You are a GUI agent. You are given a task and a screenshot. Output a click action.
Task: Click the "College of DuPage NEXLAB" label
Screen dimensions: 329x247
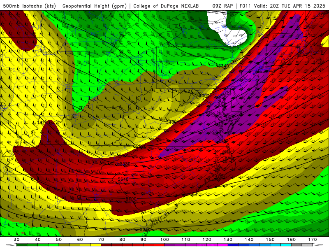pos(166,6)
